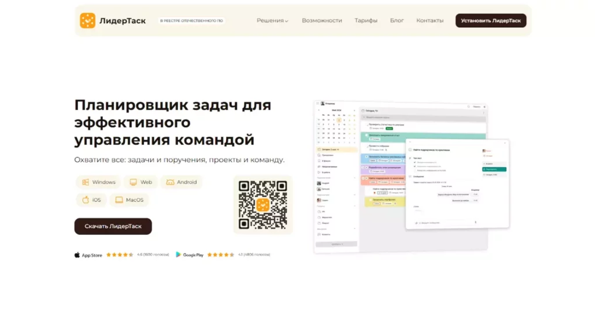The width and height of the screenshot is (595, 323).
Task: Click the Google Play star rating
Action: 221,255
